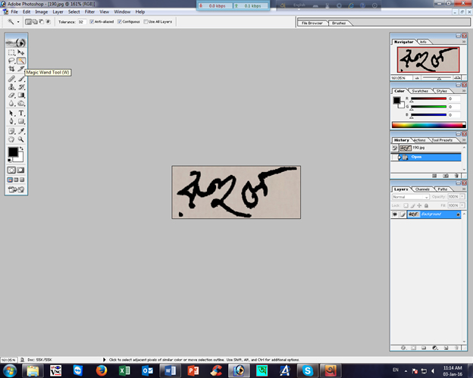
Task: Click the Open history state
Action: point(426,157)
